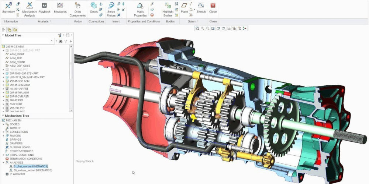Click the Refit view icon
The image size is (369, 184).
click(197, 28)
